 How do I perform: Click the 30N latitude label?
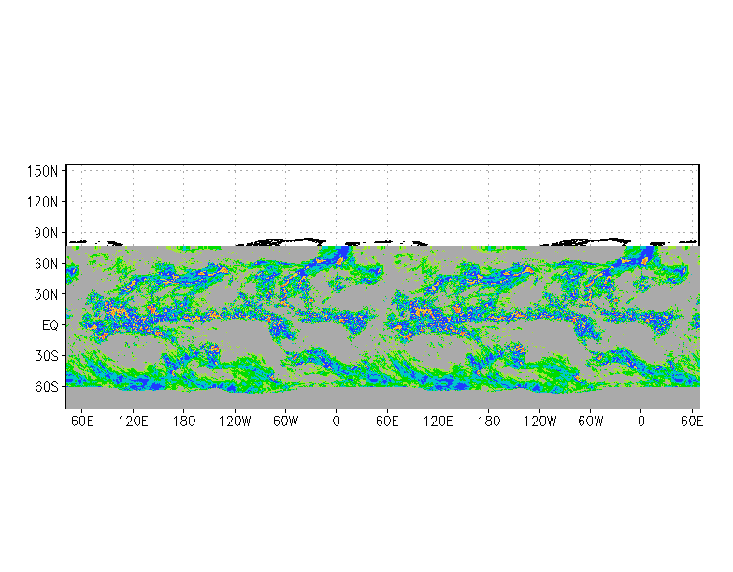click(46, 294)
